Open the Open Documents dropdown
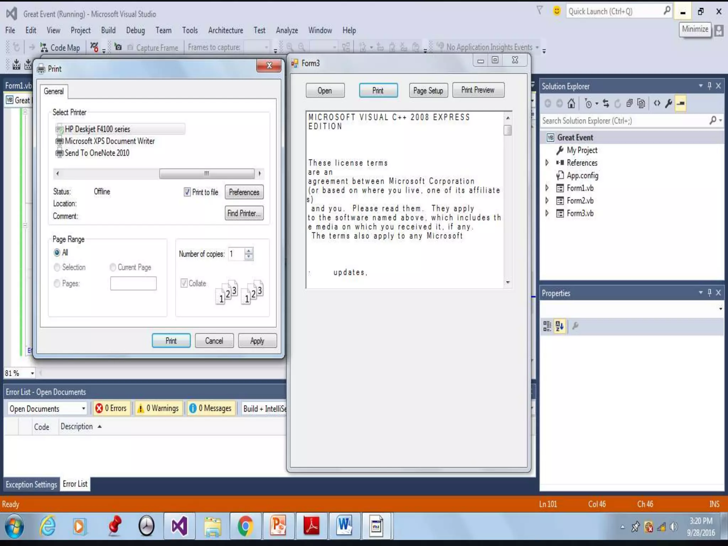The width and height of the screenshot is (728, 546). click(x=83, y=409)
